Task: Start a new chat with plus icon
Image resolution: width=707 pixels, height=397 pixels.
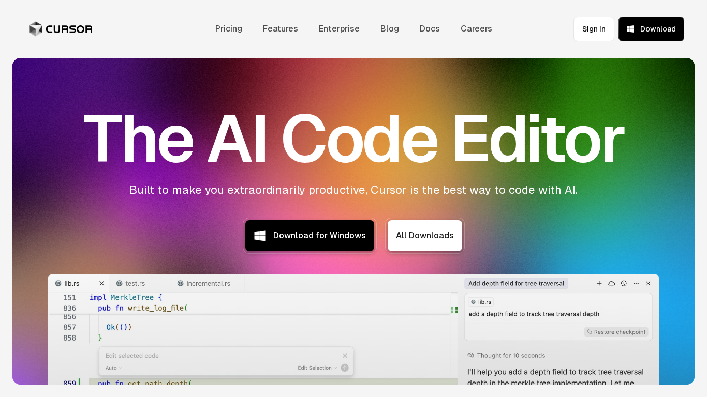Action: 599,283
